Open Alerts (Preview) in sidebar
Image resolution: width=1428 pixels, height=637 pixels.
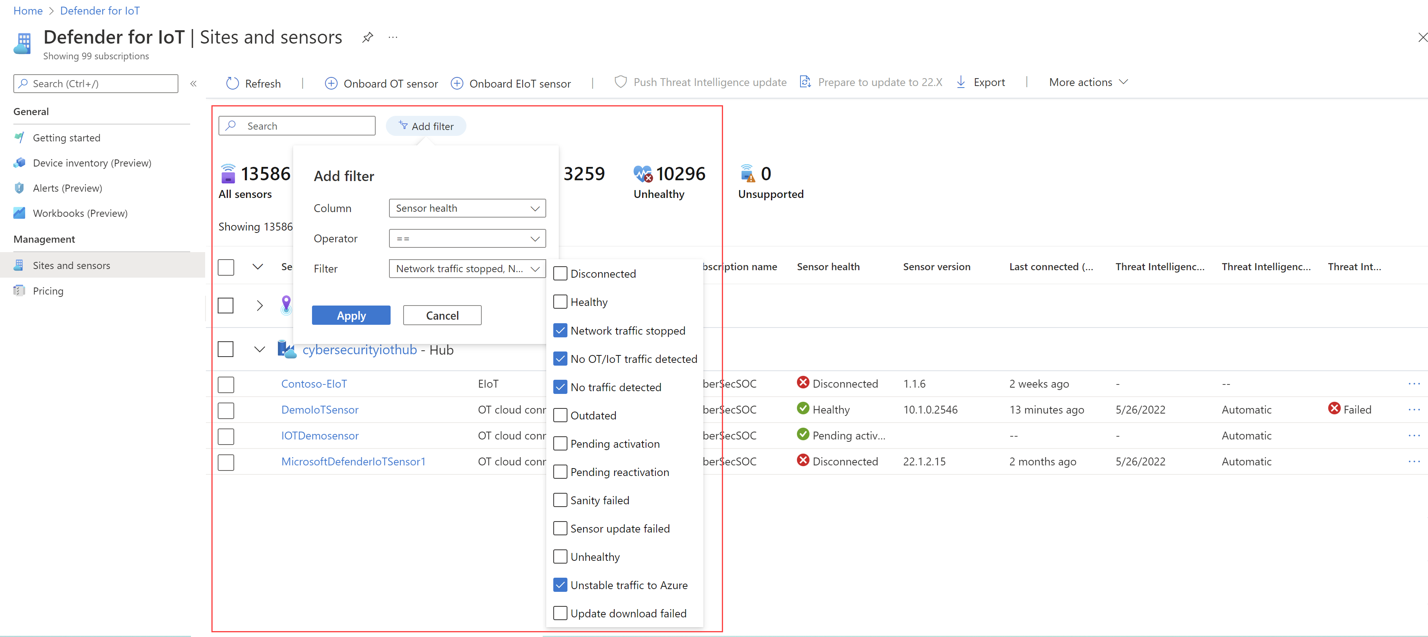tap(67, 188)
